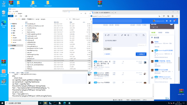Screen dimensions: 187x105
Task: Click Edge profile avatar icon
Action: tap(172, 16)
